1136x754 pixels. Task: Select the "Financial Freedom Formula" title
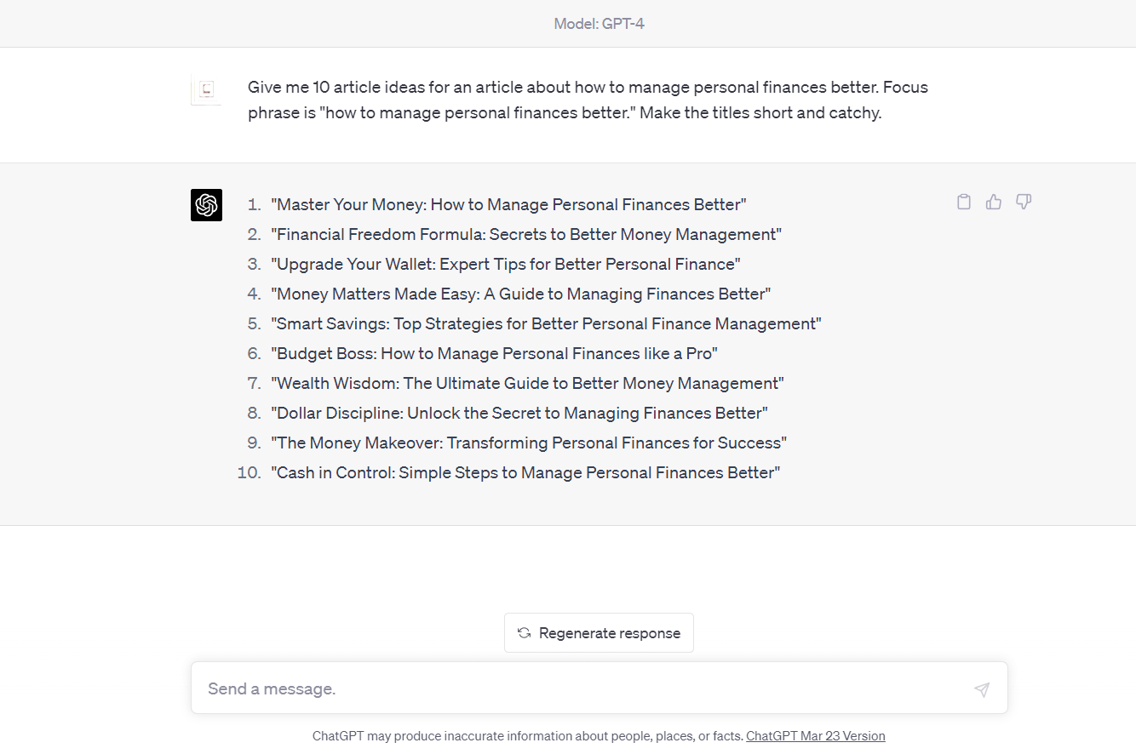click(x=526, y=234)
